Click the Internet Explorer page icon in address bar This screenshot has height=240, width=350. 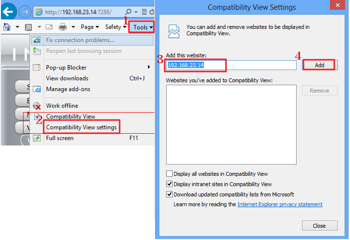tap(39, 12)
